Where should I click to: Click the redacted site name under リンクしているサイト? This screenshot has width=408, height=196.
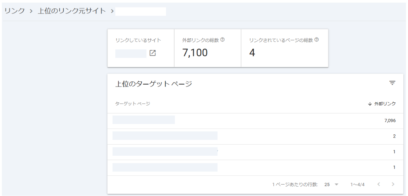coord(131,53)
